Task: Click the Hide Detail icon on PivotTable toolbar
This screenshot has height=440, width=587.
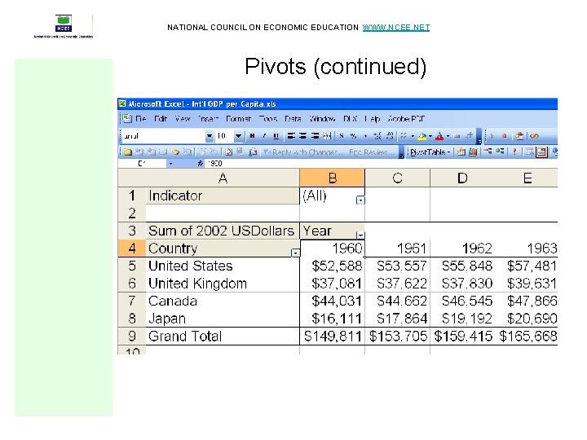Action: click(x=488, y=152)
